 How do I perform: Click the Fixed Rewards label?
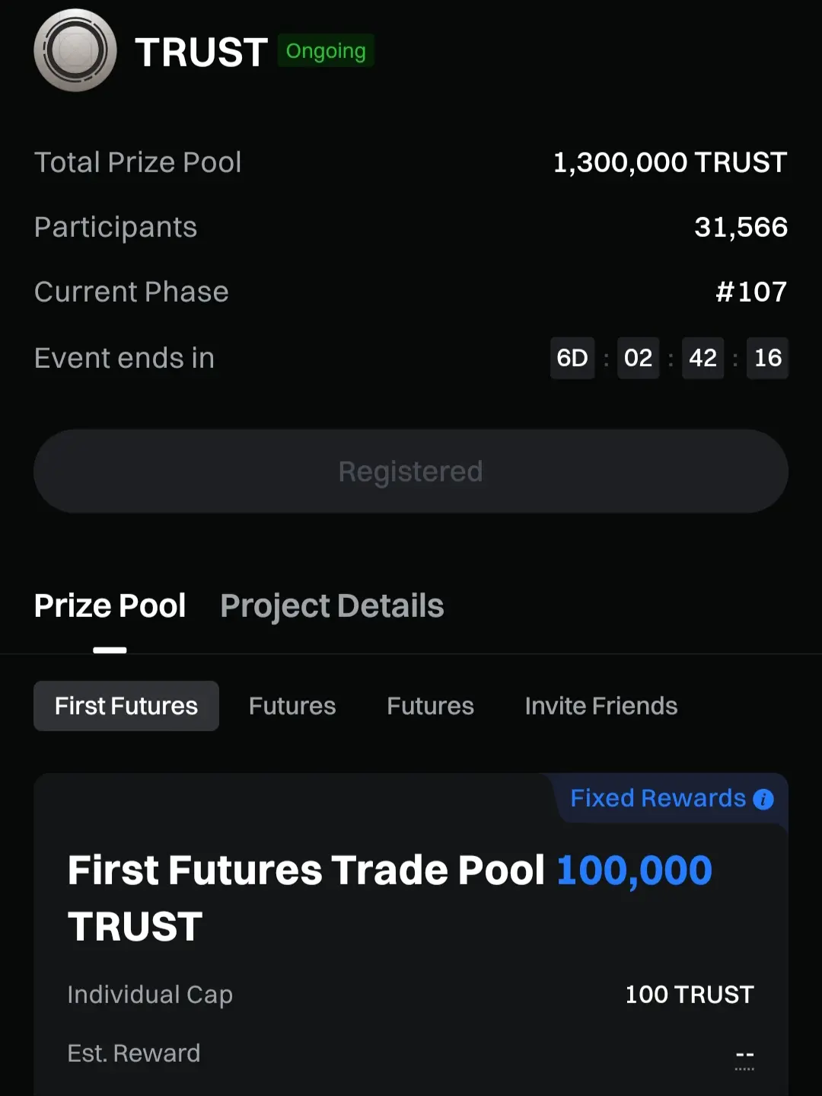coord(658,798)
